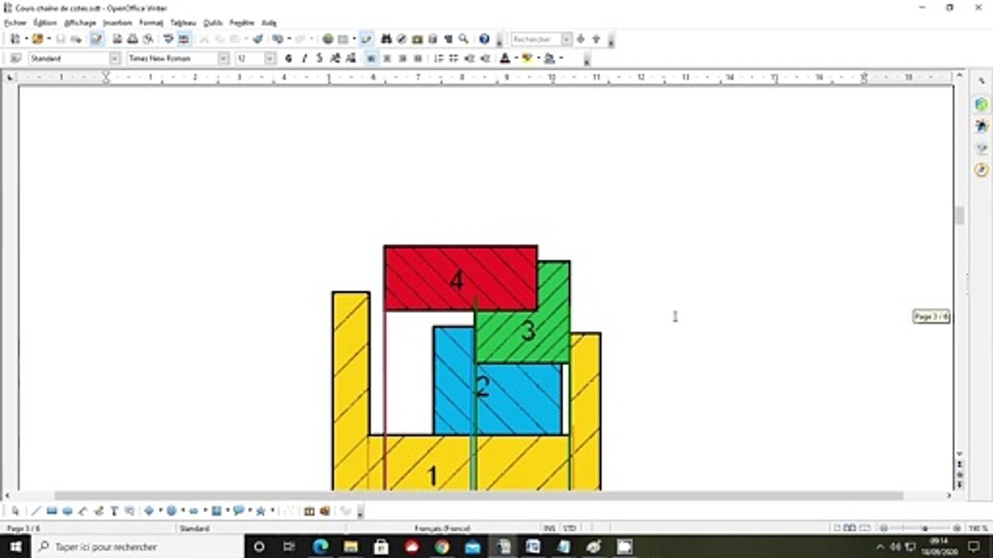
Task: Toggle numbered list icon
Action: pyautogui.click(x=438, y=58)
